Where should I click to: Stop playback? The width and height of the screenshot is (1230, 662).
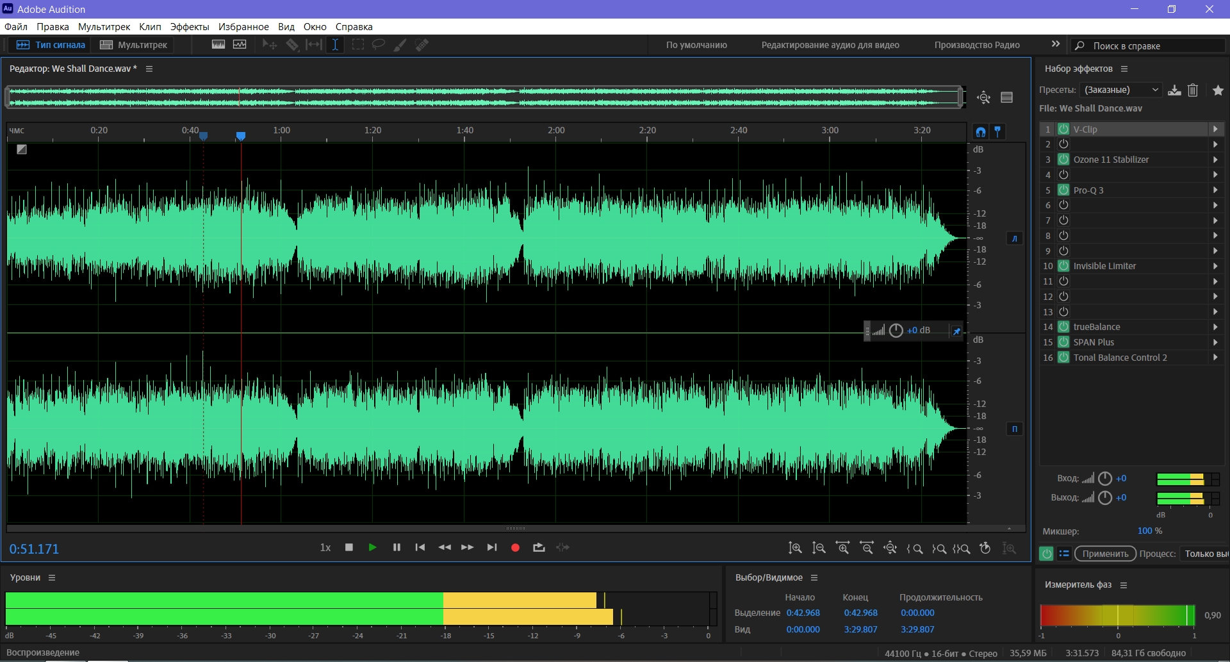[349, 547]
